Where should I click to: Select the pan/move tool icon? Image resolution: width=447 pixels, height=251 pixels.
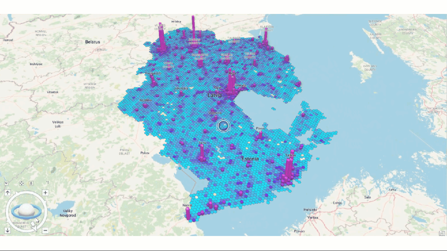(x=21, y=183)
